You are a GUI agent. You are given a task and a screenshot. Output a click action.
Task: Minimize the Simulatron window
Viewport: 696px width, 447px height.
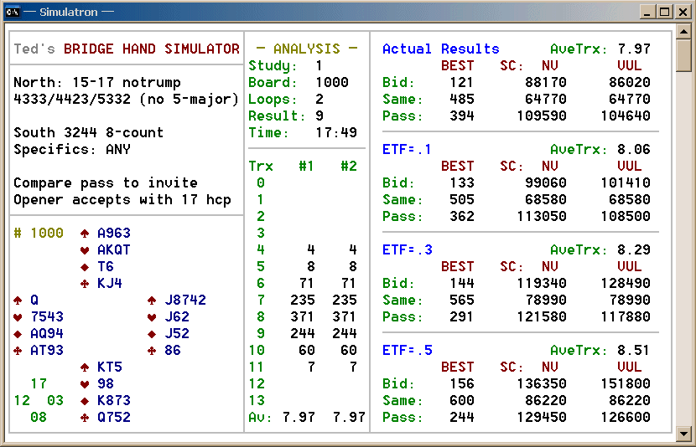click(x=649, y=12)
